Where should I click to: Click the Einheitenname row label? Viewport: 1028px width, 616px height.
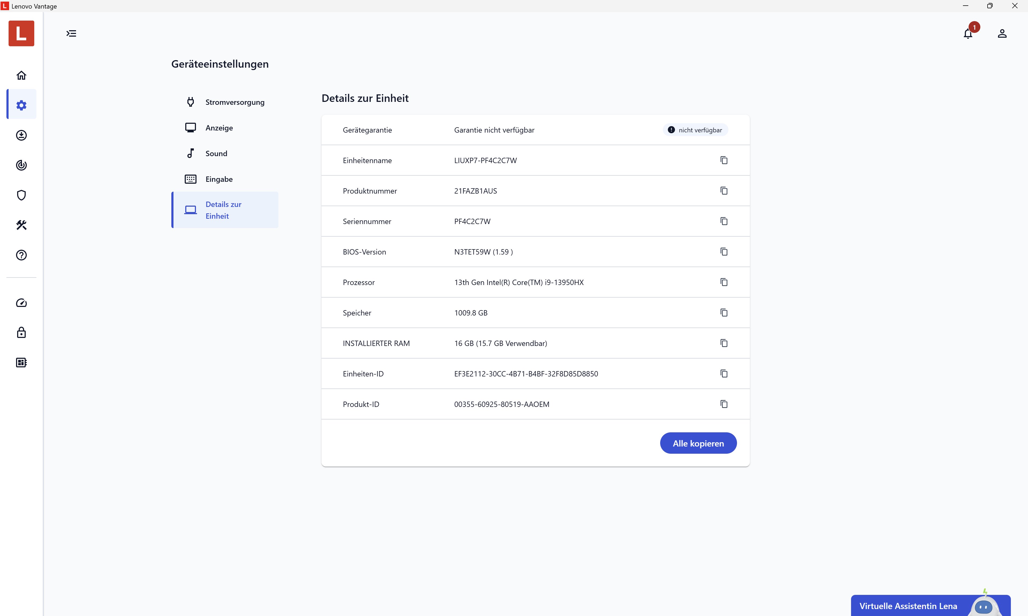(367, 161)
